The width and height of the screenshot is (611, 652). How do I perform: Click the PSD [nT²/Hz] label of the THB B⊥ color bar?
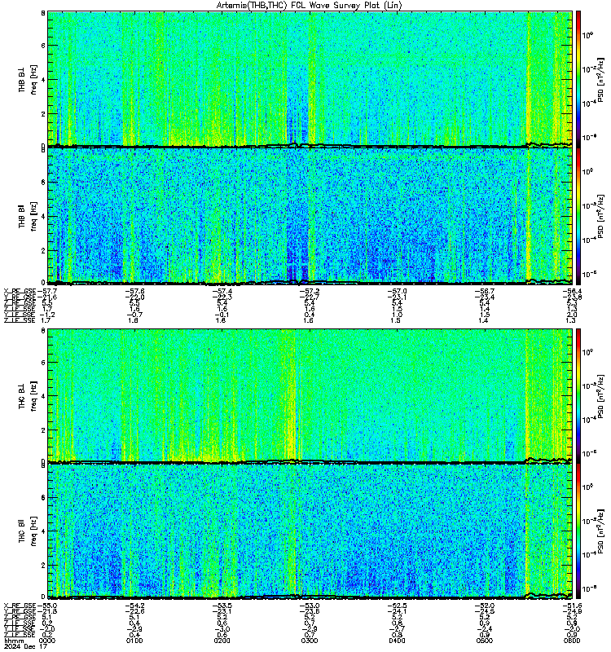coord(600,79)
